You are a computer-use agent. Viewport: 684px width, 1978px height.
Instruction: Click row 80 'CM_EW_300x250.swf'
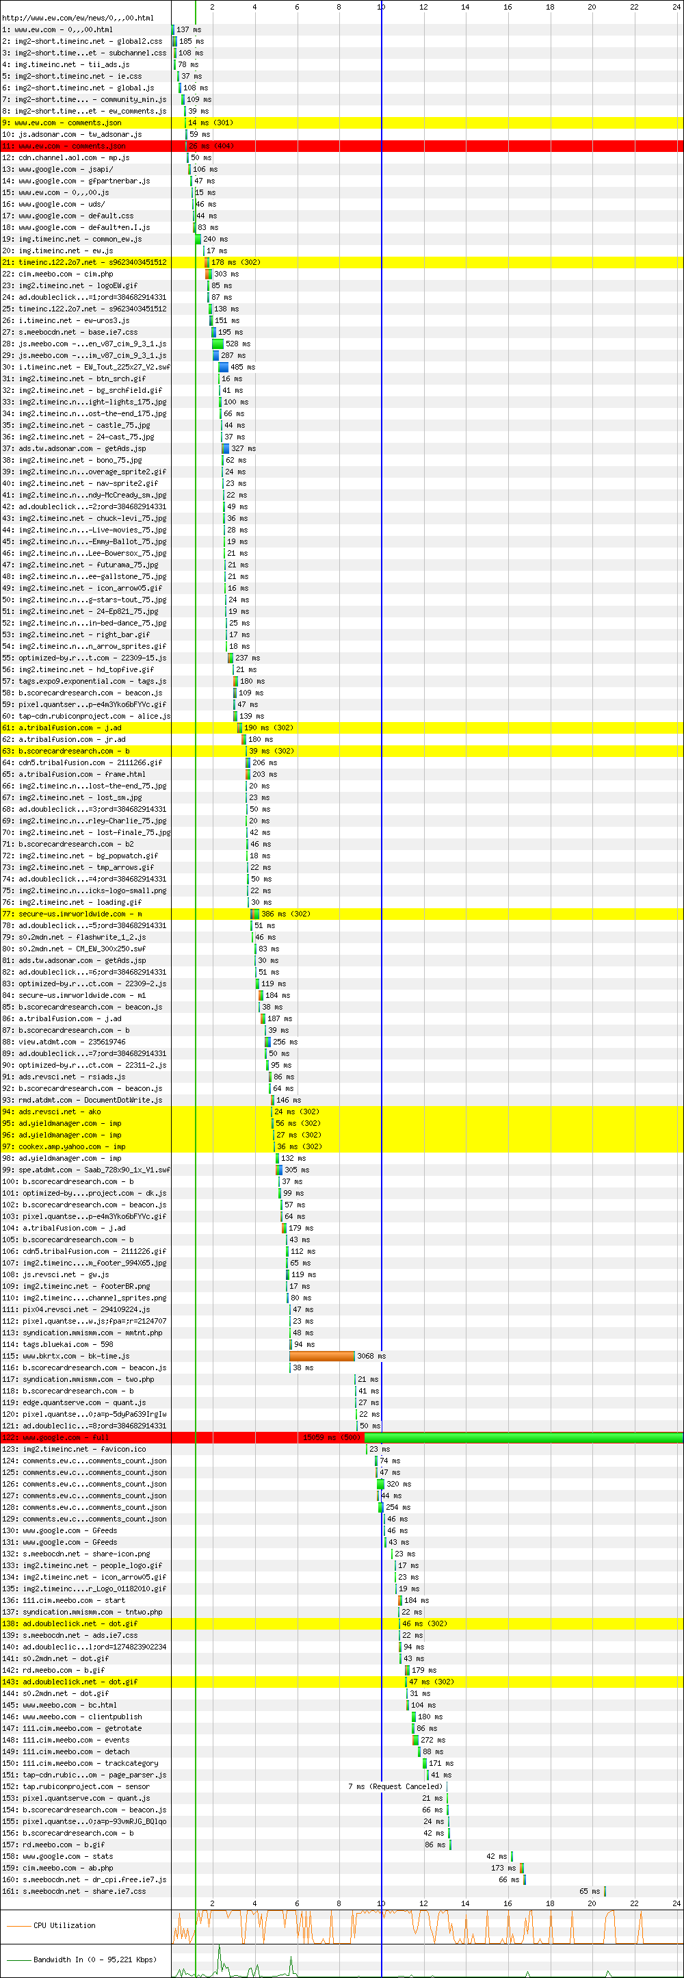[341, 949]
